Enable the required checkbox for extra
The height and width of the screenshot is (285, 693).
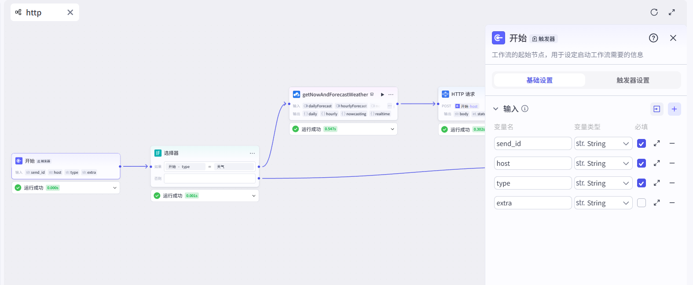(642, 203)
